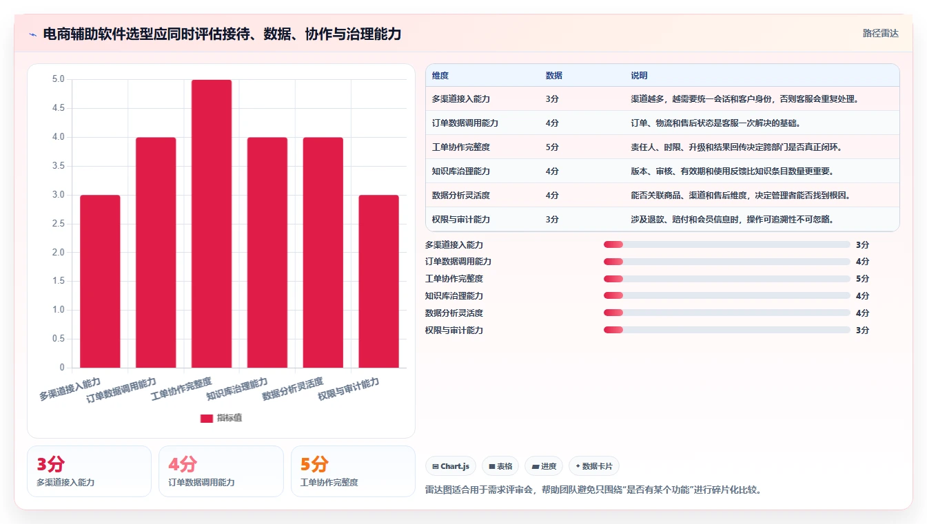
Task: Click the 订单数据调用能力 progress bar
Action: pos(726,262)
